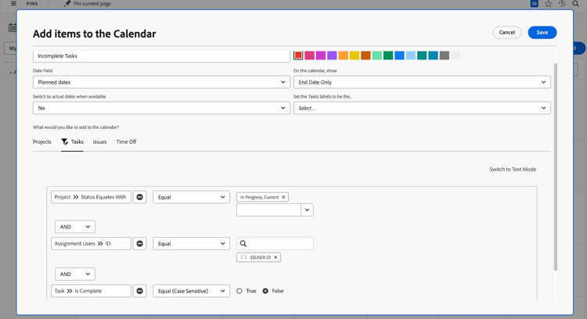Click Switch to Text Mode link
The height and width of the screenshot is (319, 587).
pos(513,170)
